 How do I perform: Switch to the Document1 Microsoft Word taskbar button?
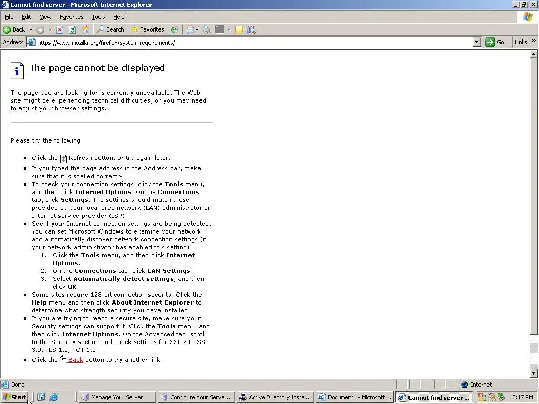(355, 398)
